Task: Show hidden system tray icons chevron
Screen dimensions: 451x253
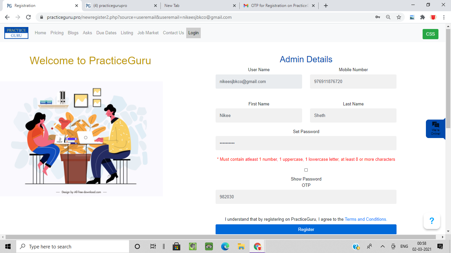Action: tap(383, 246)
